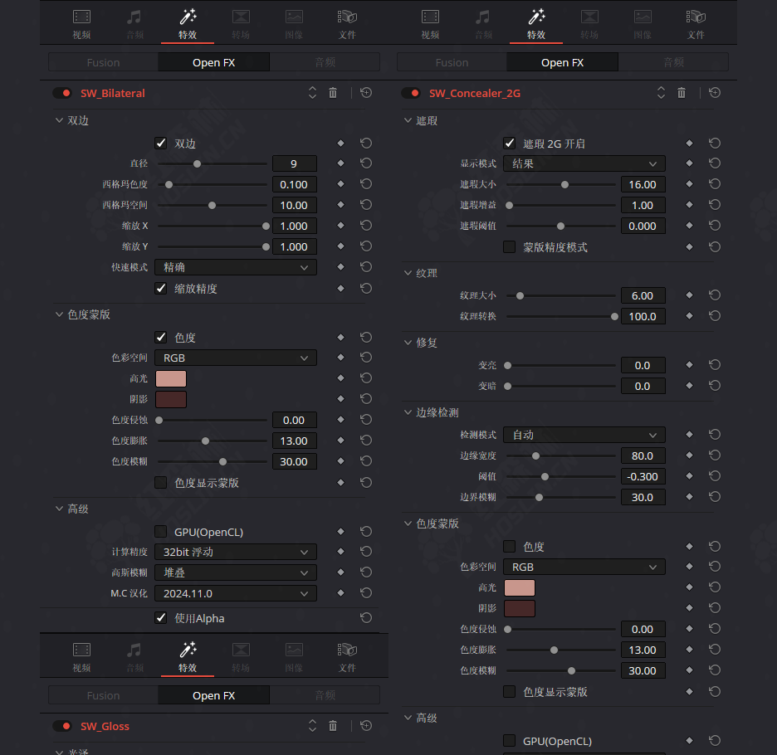Viewport: 777px width, 755px height.
Task: Reset the 直径 parameter
Action: click(366, 163)
